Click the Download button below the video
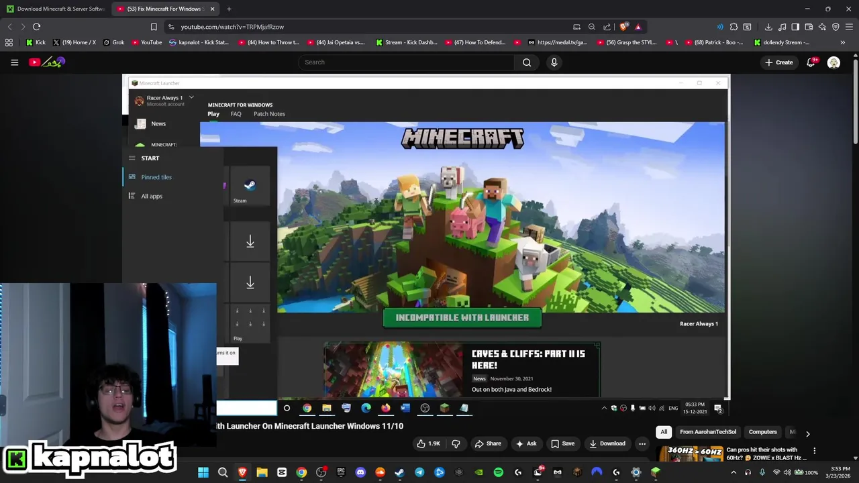Viewport: 859px width, 483px height. pos(607,443)
